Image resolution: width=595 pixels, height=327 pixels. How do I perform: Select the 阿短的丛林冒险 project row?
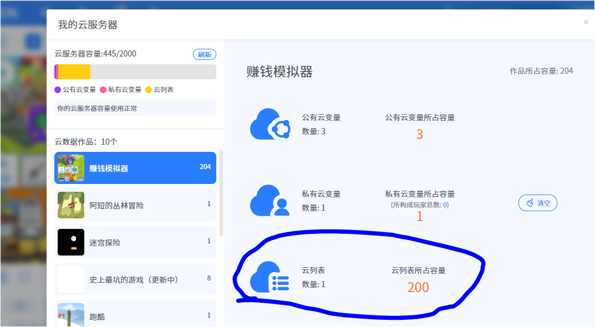[x=135, y=205]
